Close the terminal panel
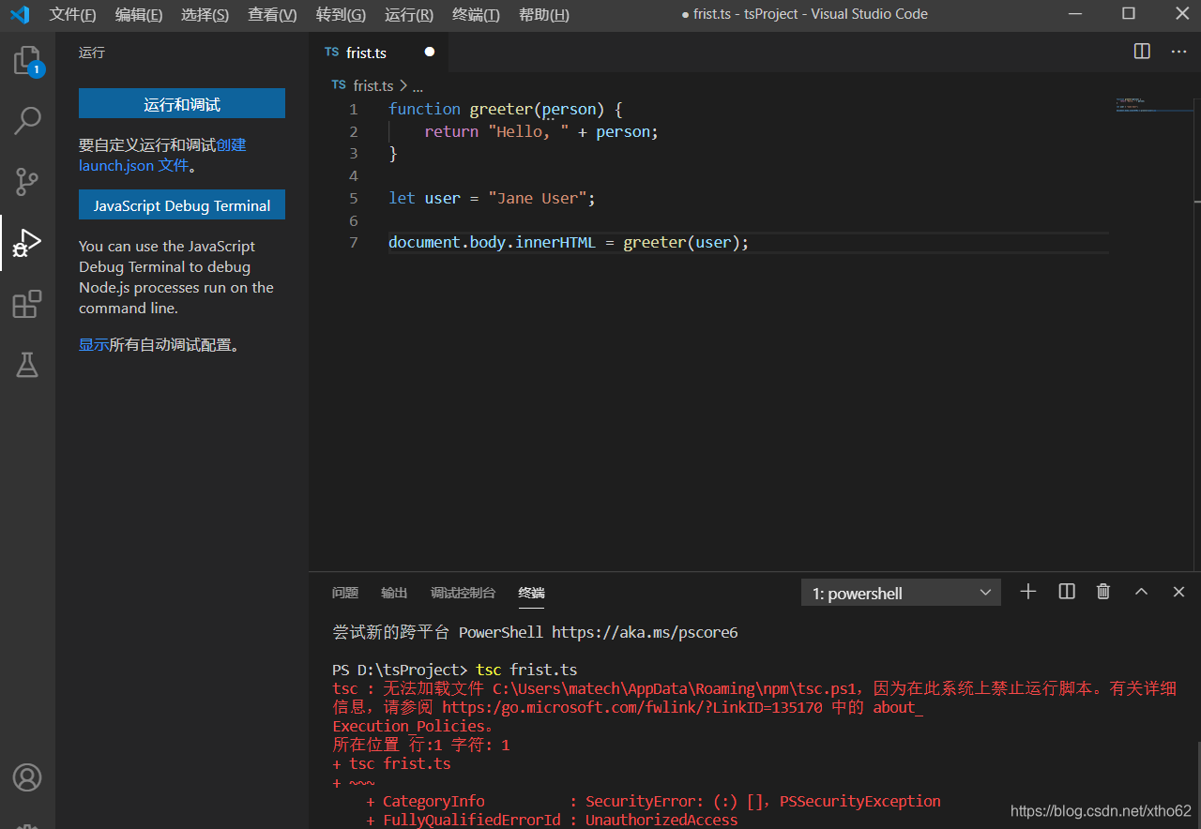This screenshot has width=1201, height=829. pos(1179,592)
